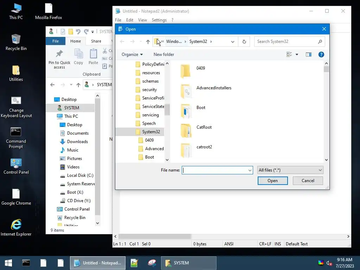Refresh the System32 folder listing
This screenshot has height=270, width=360.
244,41
